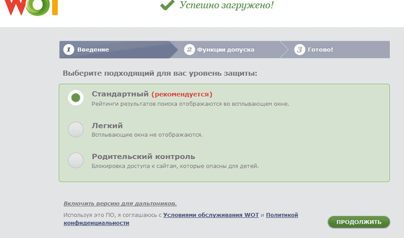Click the step 1 number circle
This screenshot has width=404, height=238.
(69, 49)
